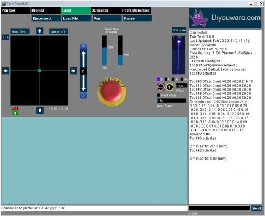This screenshot has width=265, height=216.
Task: Enable the On checkbox for laser
Action: [x=182, y=79]
